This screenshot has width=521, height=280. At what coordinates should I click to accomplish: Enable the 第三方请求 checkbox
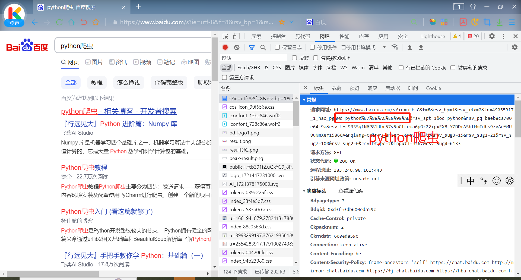[x=224, y=77]
